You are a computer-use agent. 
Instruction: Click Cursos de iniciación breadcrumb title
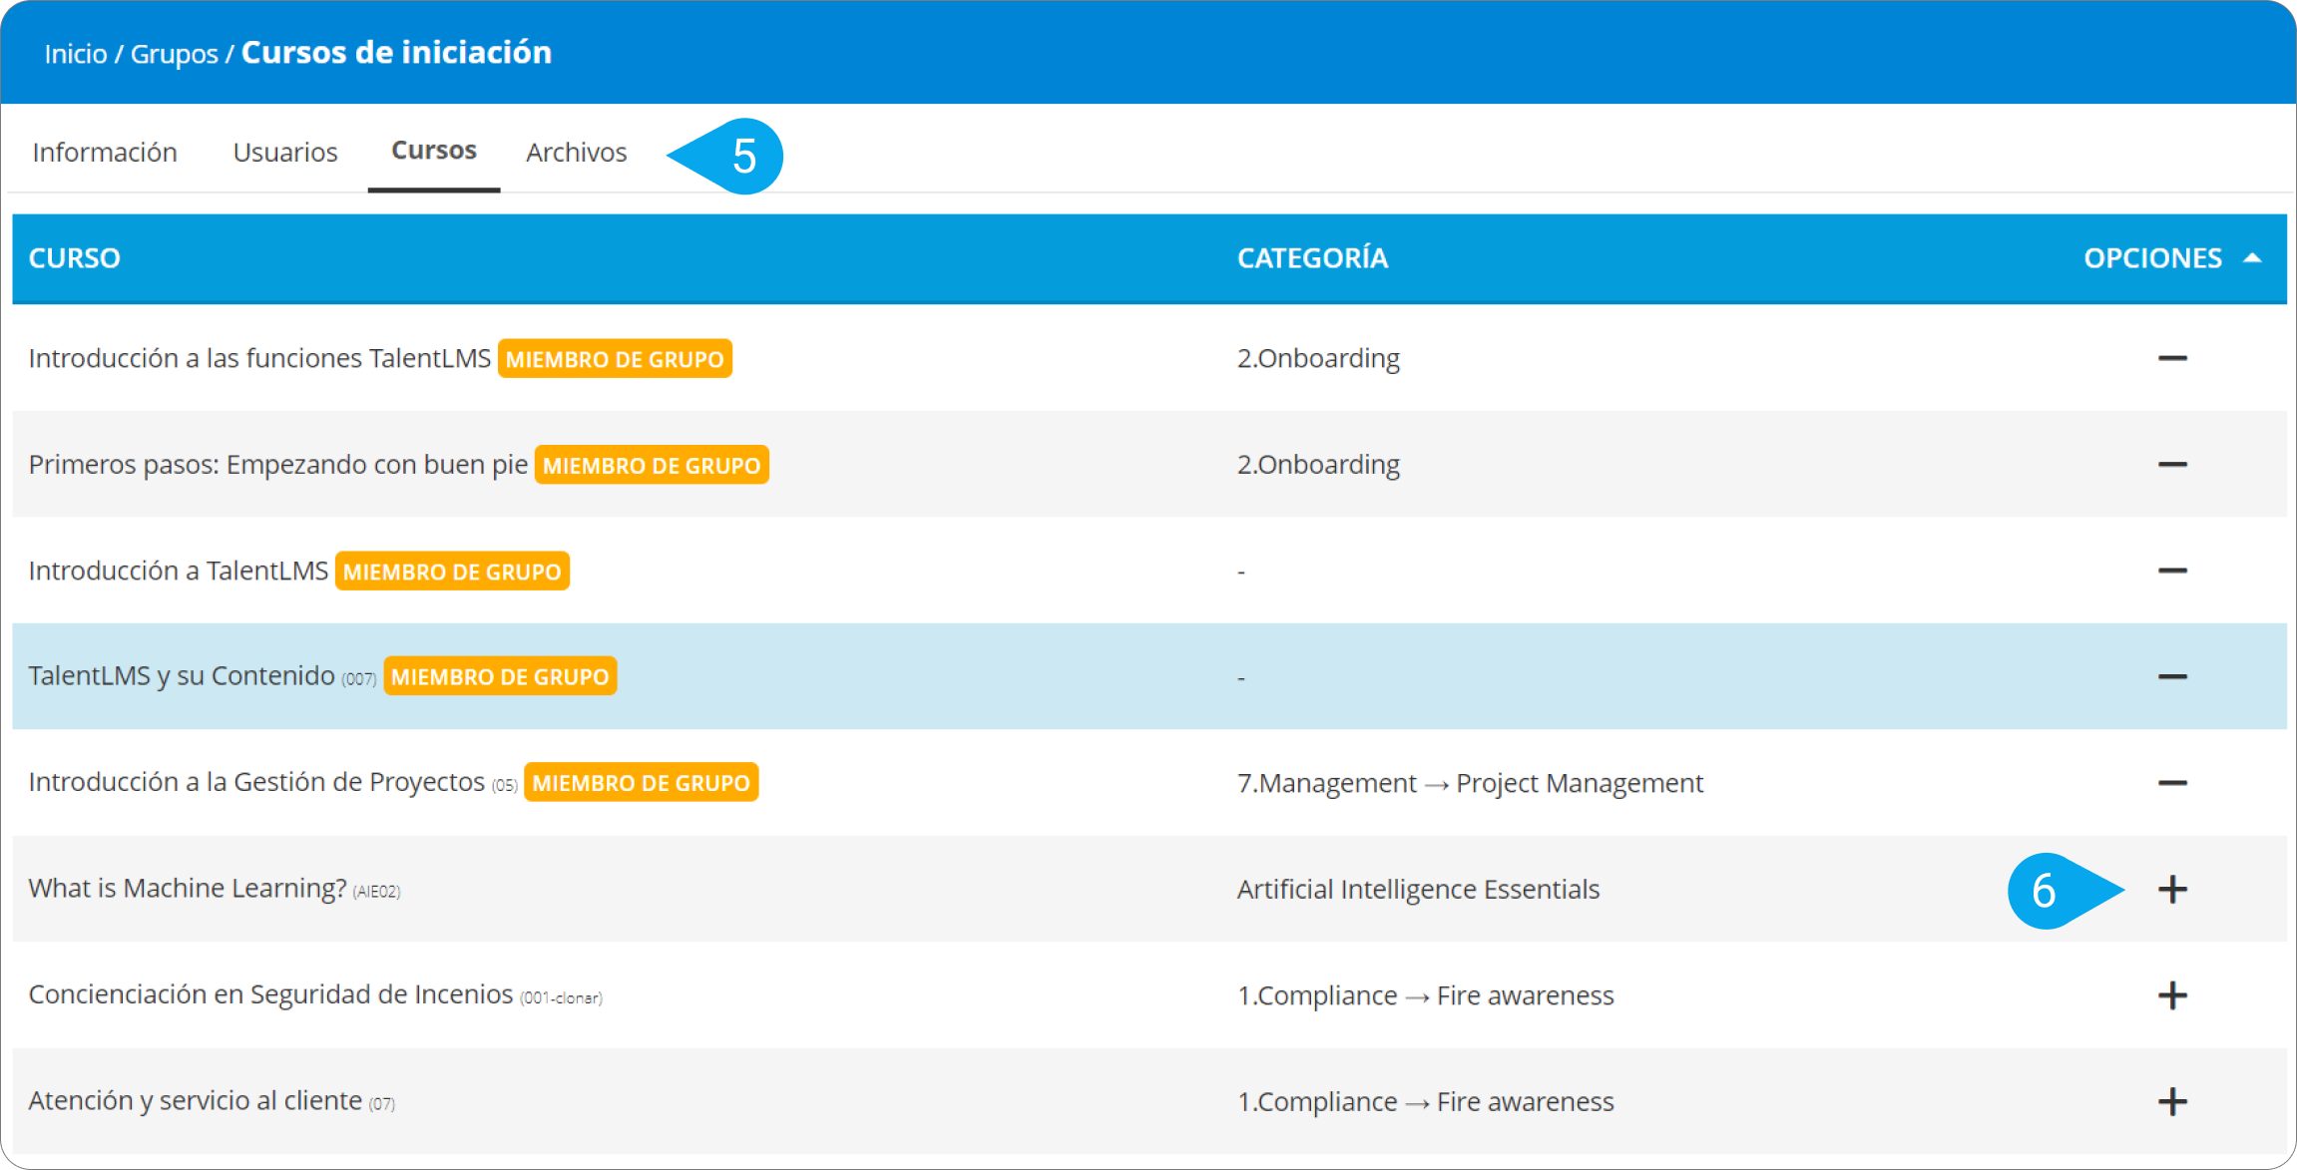(x=396, y=52)
